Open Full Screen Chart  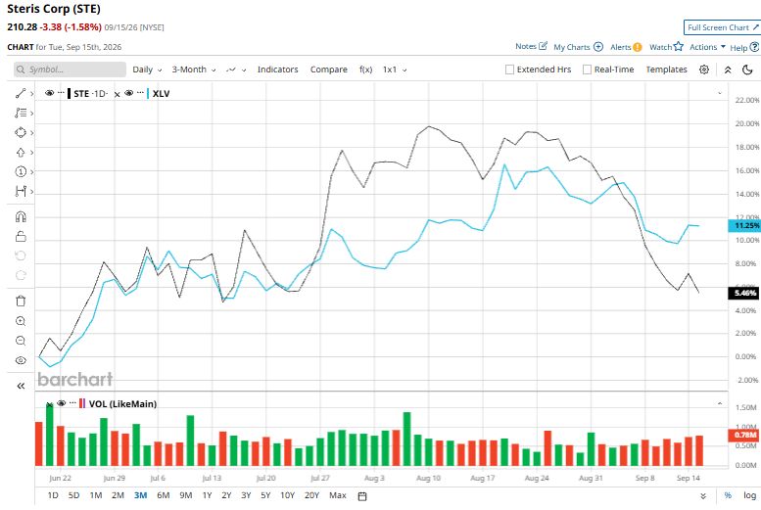pos(722,27)
